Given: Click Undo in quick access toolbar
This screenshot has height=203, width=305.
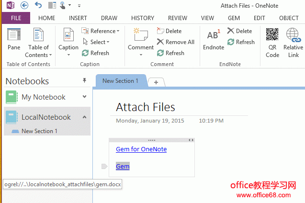Looking at the screenshot, I should [x=38, y=5].
